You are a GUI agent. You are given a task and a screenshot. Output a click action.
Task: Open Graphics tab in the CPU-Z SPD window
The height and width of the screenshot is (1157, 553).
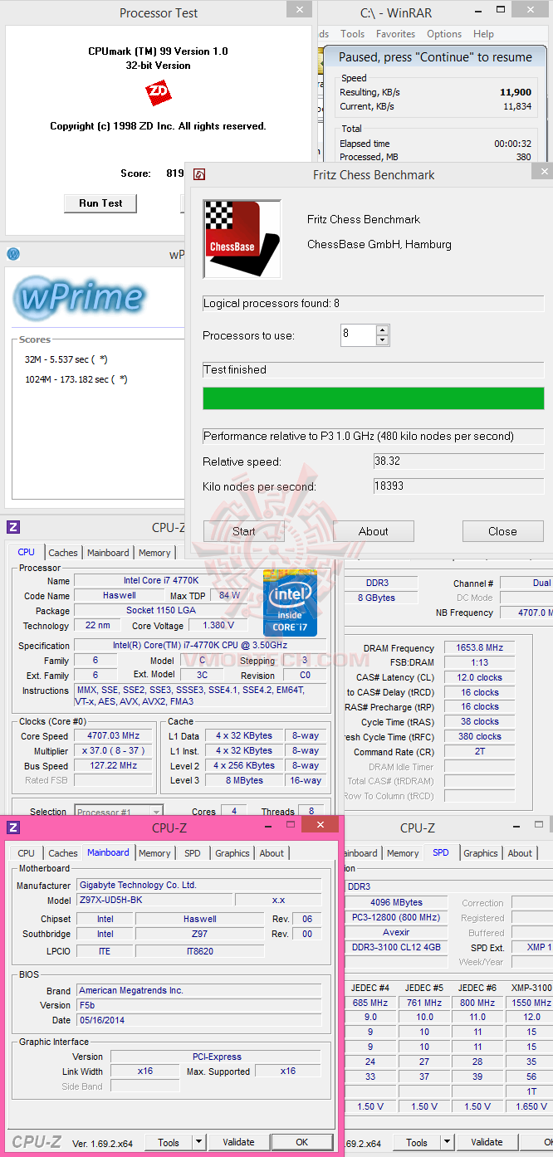[481, 853]
